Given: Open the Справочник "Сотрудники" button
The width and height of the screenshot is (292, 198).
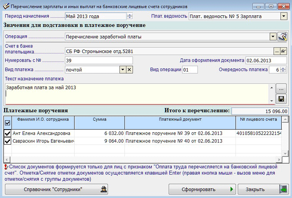Looking at the screenshot, I should (56, 189).
